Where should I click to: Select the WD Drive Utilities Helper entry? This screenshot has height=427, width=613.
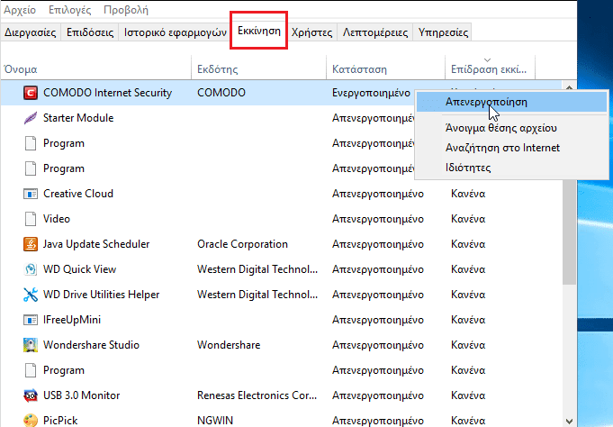tap(101, 295)
